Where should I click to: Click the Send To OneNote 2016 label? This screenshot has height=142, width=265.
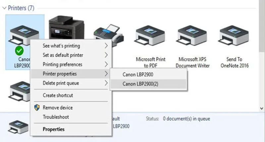pyautogui.click(x=235, y=62)
